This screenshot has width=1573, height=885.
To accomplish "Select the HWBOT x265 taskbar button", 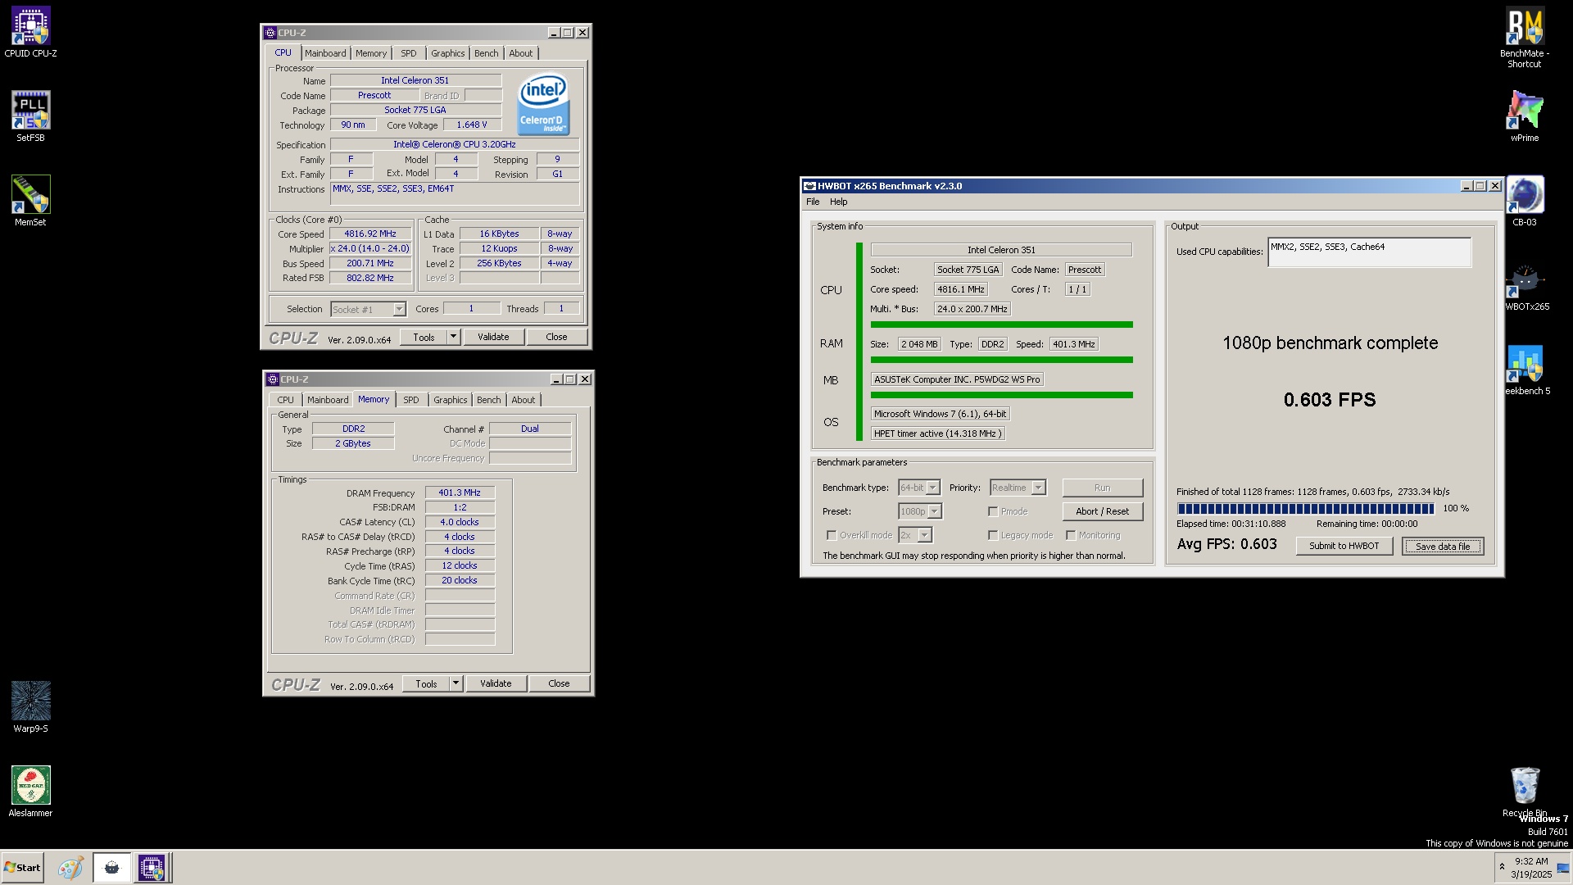I will (111, 868).
